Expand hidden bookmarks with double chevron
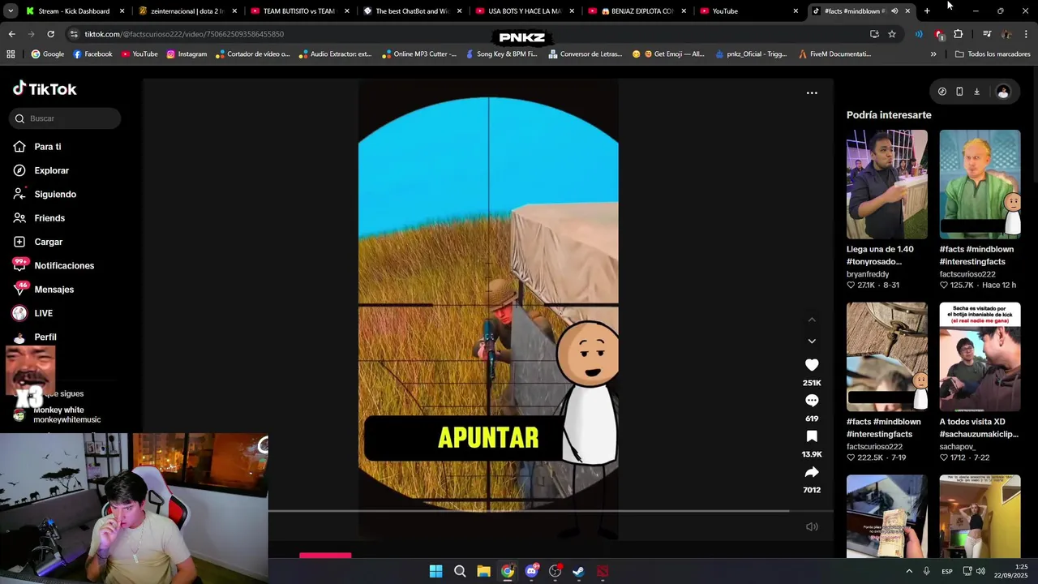The width and height of the screenshot is (1038, 584). click(x=933, y=54)
